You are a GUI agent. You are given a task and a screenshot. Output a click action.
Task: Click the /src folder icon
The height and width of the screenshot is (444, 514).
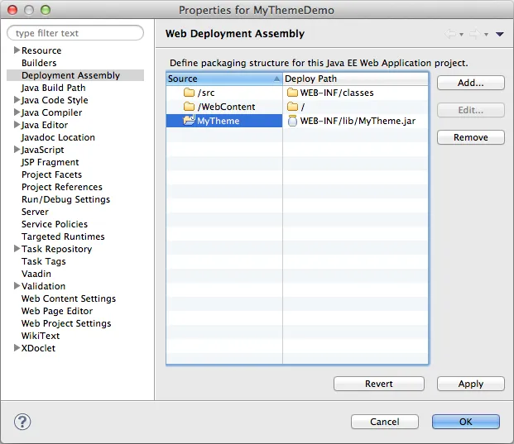189,93
